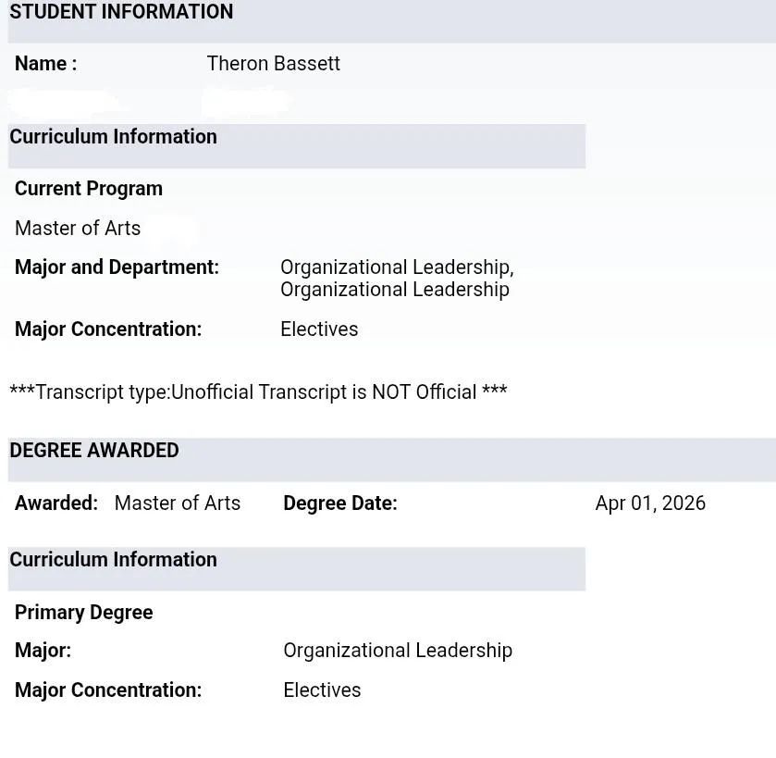Click the Degree Date label
Screen dimensions: 776x758
(340, 503)
